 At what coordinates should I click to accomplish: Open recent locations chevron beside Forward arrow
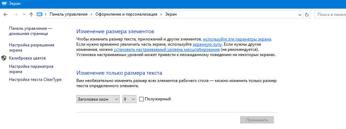[24, 15]
